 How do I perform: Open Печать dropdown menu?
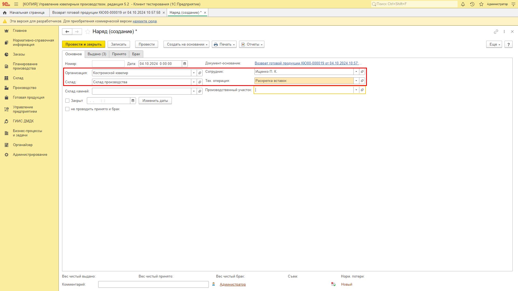[224, 44]
